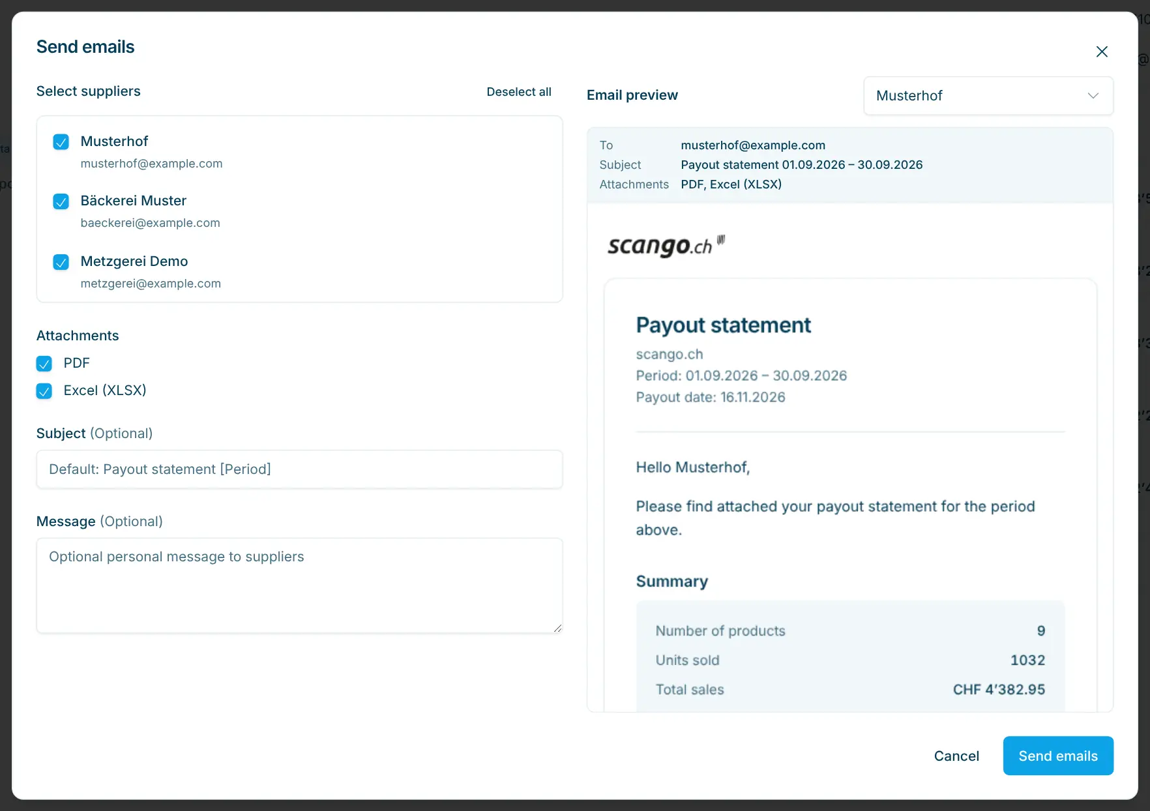Image resolution: width=1150 pixels, height=811 pixels.
Task: Click the preview subject Payout statement 01.09.2026
Action: [x=802, y=165]
